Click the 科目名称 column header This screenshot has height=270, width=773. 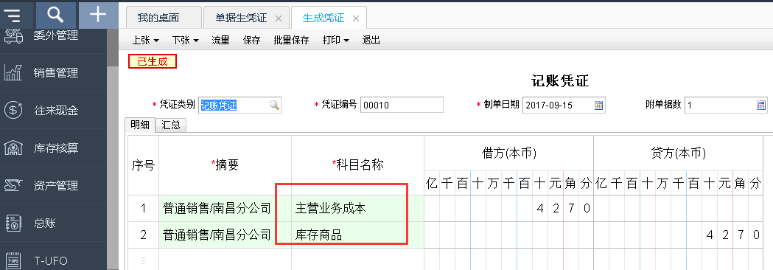(358, 165)
